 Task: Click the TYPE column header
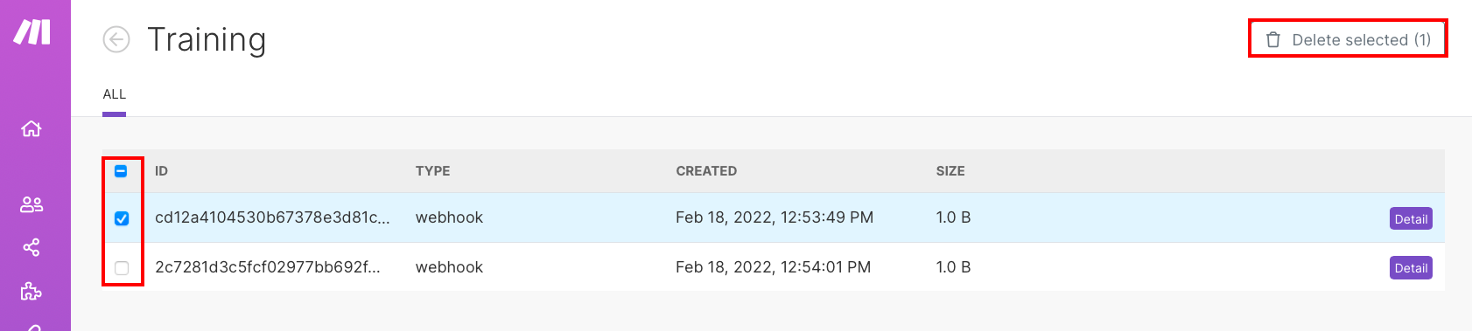(x=432, y=171)
